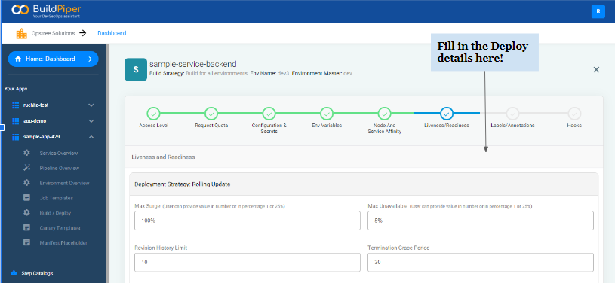Click the gear icon beside Build / Deploy
The width and height of the screenshot is (615, 283).
click(x=26, y=212)
